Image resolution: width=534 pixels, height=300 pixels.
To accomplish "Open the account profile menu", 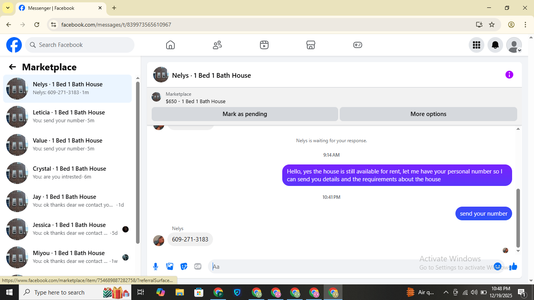I will click(514, 45).
